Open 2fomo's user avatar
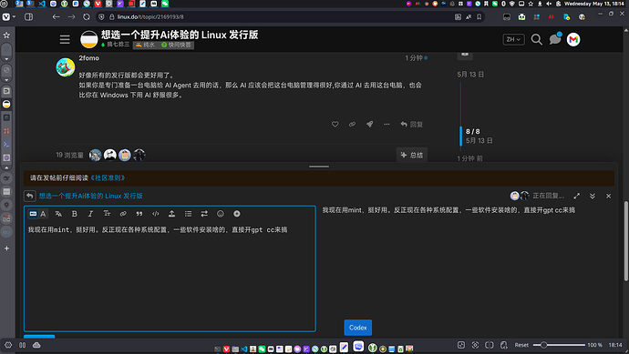Screen dimensions: 629x354 pos(66,67)
